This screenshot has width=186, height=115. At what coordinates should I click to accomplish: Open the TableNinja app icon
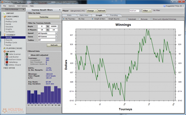tap(7, 62)
